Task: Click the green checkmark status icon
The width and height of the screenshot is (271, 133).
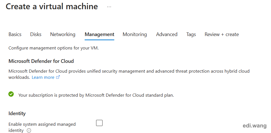Action: point(11,94)
